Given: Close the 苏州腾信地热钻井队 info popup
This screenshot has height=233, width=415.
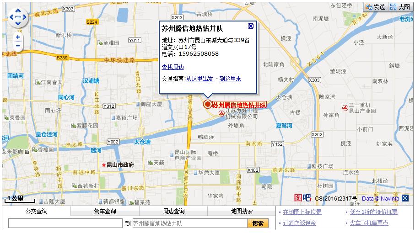Looking at the screenshot, I should click(x=250, y=26).
